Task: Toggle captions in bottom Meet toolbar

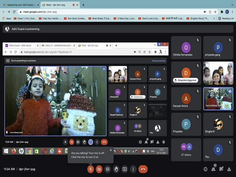Action: pos(108,169)
